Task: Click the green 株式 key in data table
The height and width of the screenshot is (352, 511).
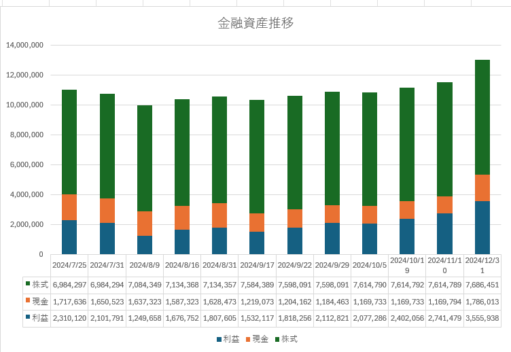Action: coord(27,283)
